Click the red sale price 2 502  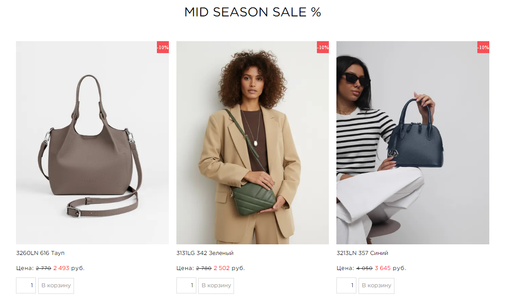(x=222, y=268)
